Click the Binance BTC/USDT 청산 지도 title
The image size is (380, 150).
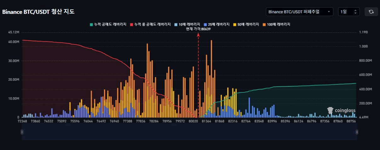click(38, 12)
